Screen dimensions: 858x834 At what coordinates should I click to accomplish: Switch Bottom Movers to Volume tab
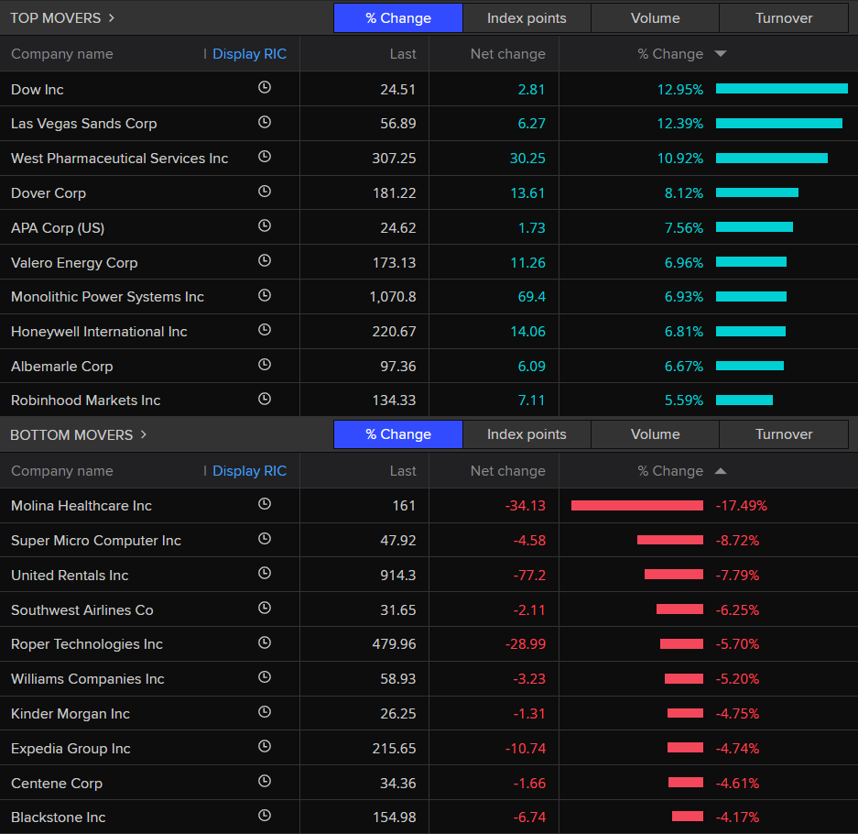[655, 434]
